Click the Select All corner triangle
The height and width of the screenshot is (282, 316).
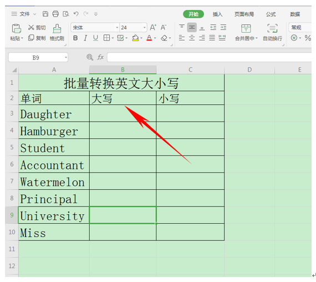[14, 70]
